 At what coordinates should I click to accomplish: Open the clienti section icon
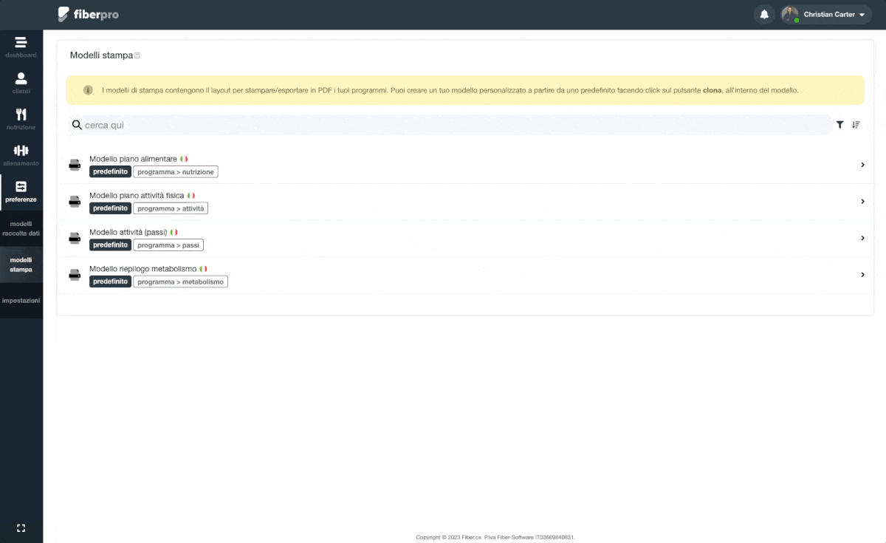click(x=21, y=78)
